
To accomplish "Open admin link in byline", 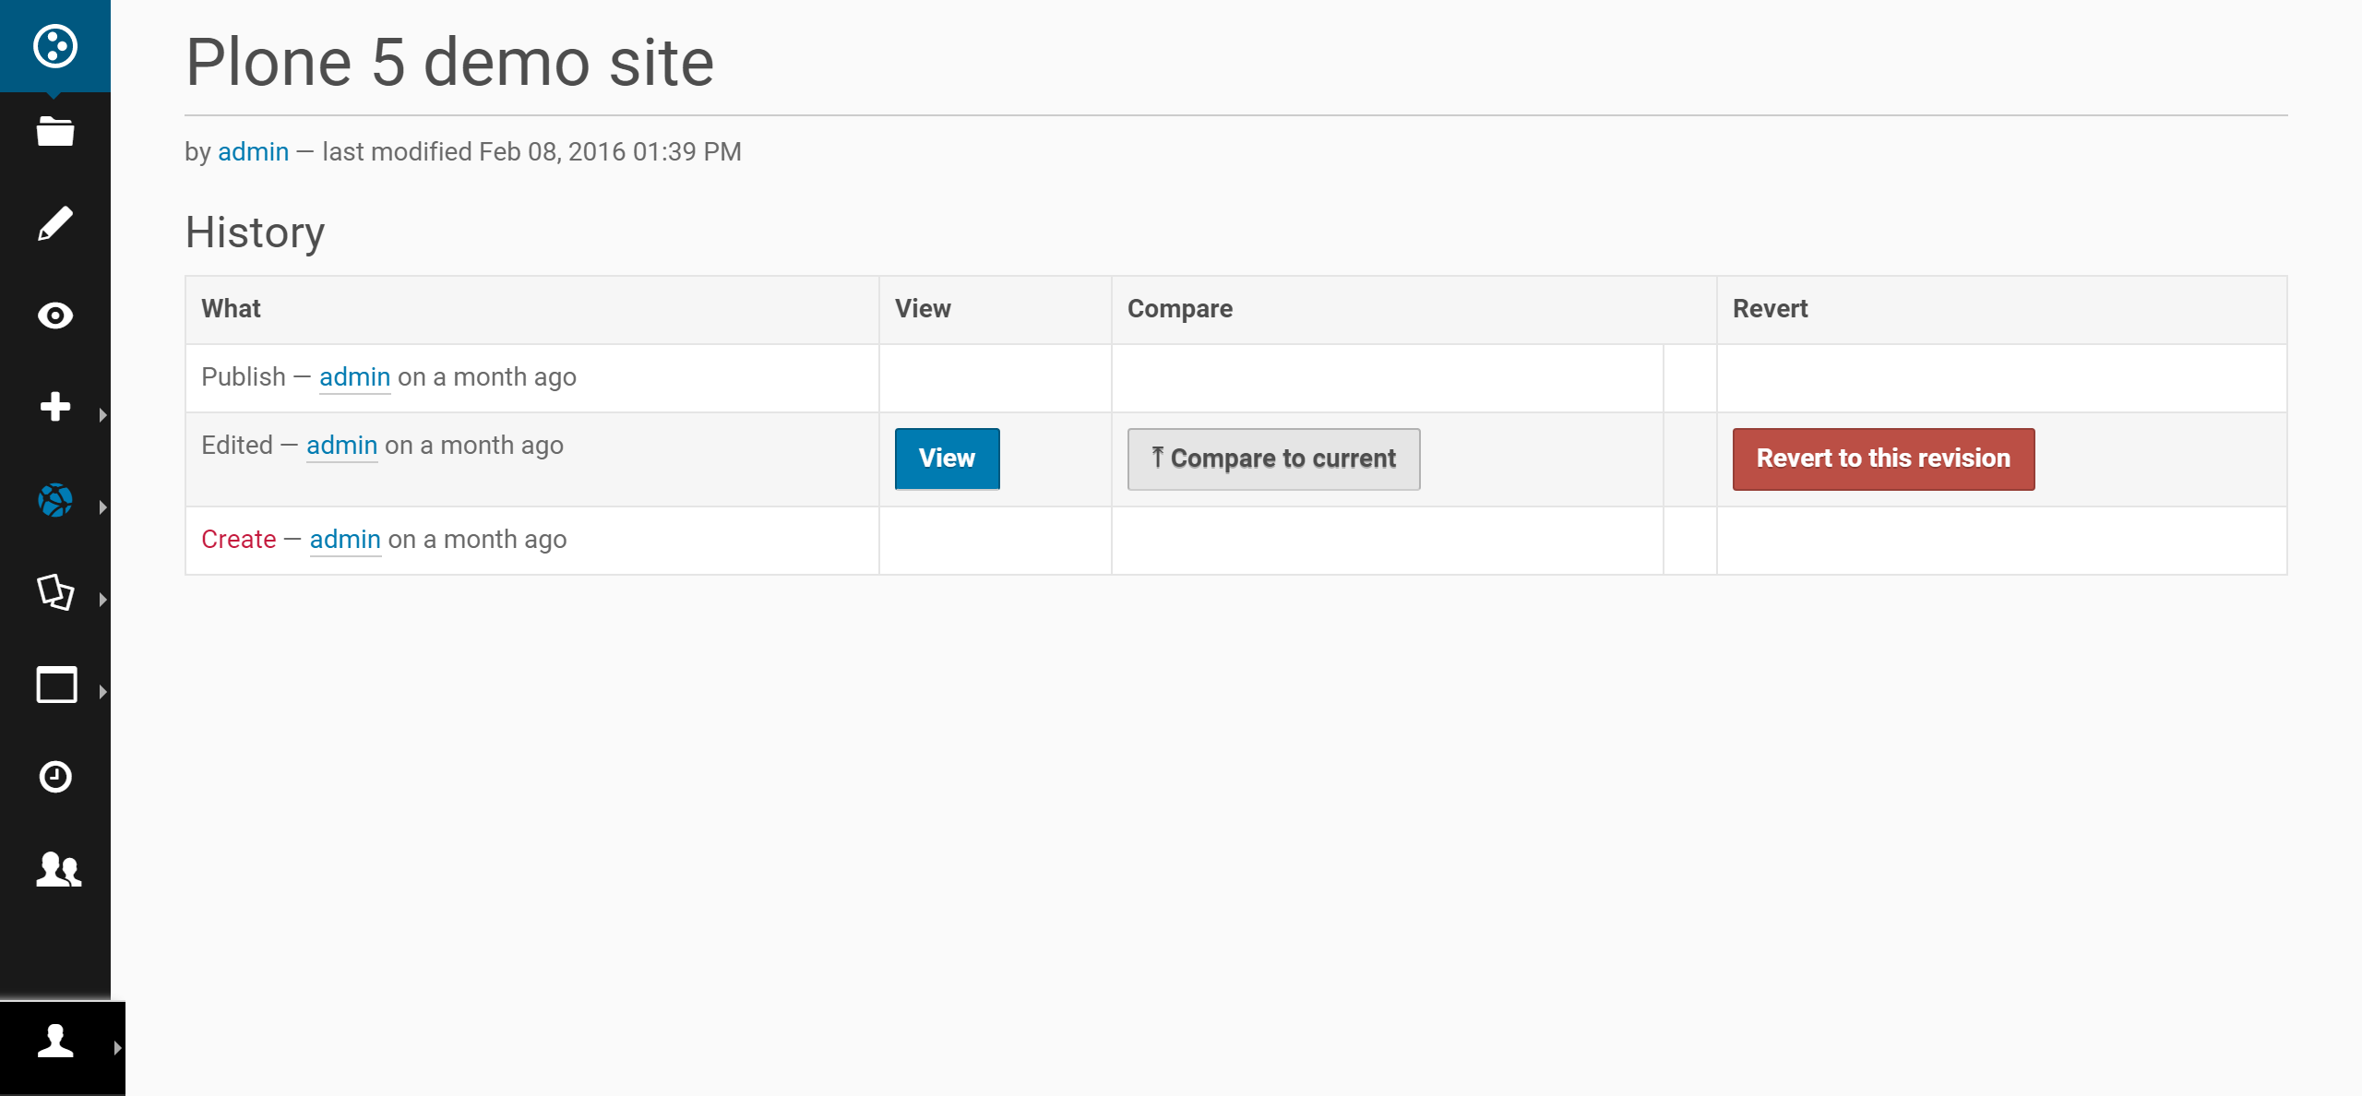I will (x=253, y=151).
